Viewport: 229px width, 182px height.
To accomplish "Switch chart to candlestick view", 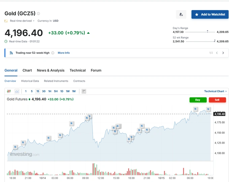I will point(9,91).
